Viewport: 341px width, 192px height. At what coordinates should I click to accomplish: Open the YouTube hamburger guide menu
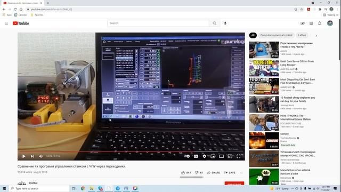[6, 23]
